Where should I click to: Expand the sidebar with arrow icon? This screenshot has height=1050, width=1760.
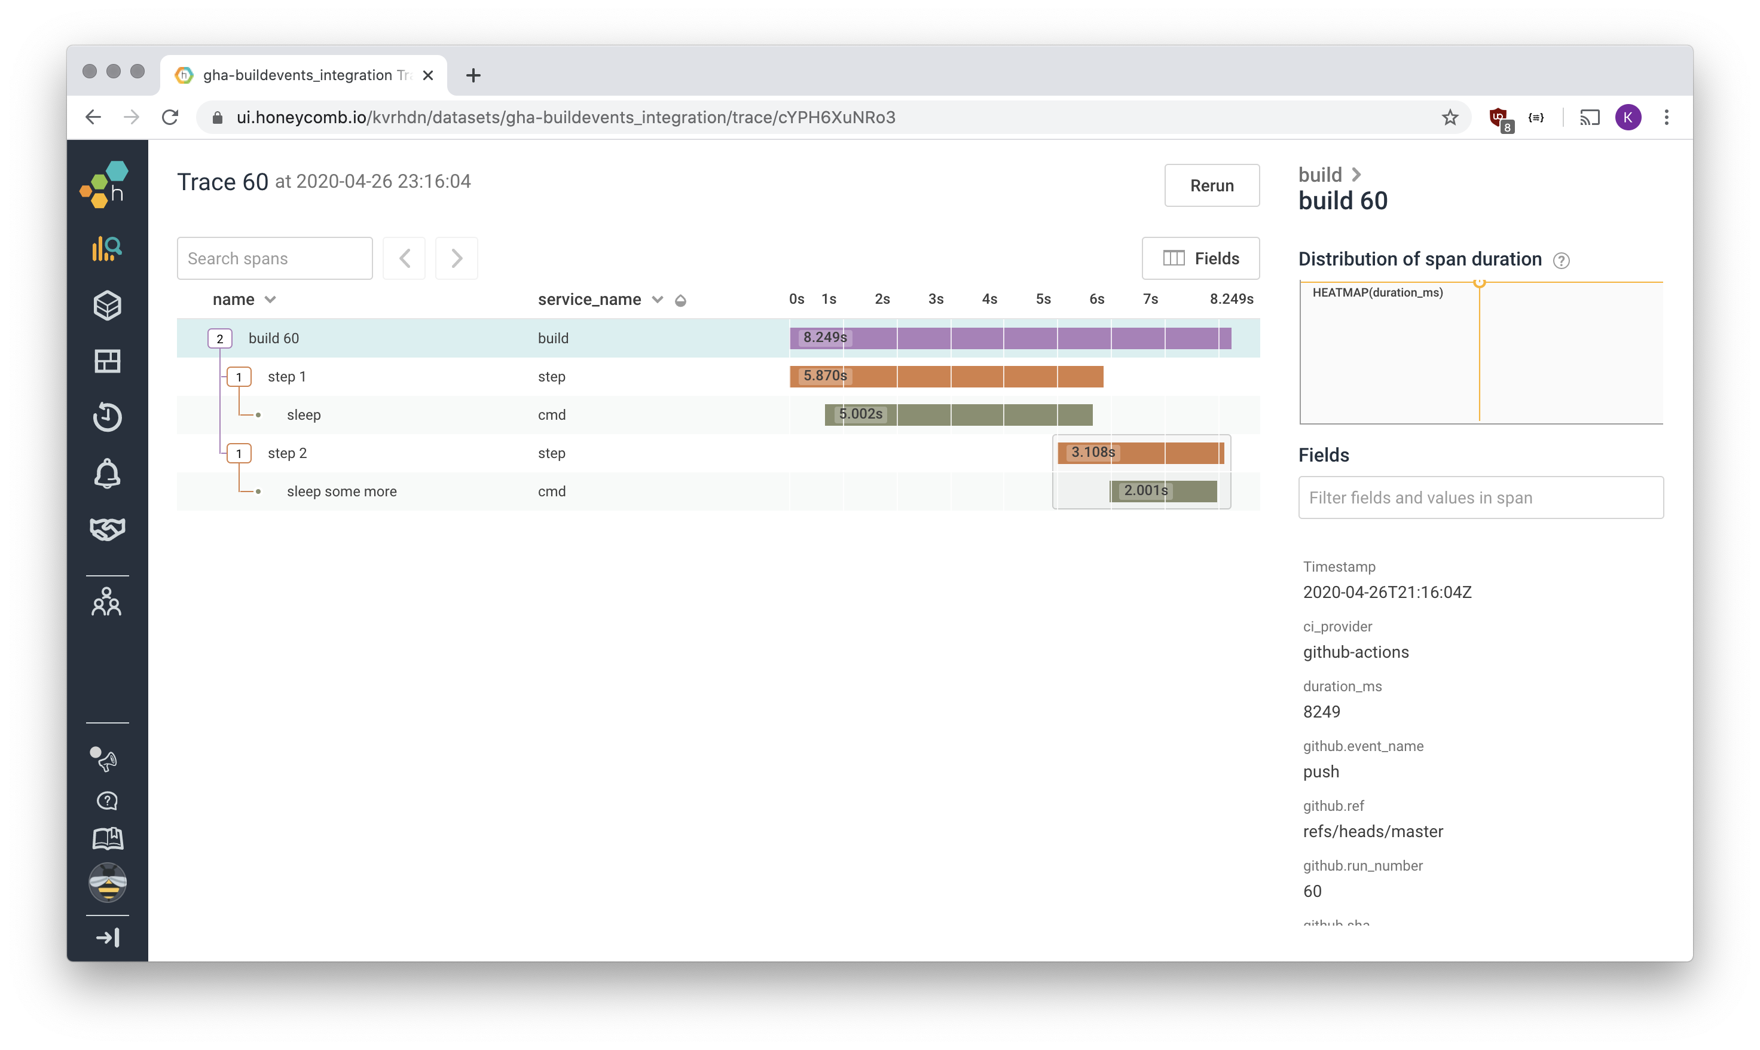pos(107,938)
